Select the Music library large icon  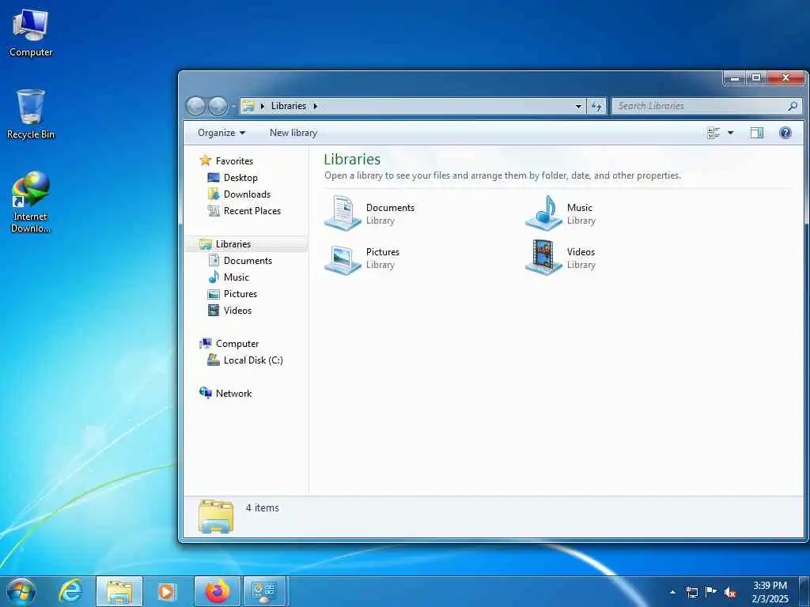coord(543,213)
